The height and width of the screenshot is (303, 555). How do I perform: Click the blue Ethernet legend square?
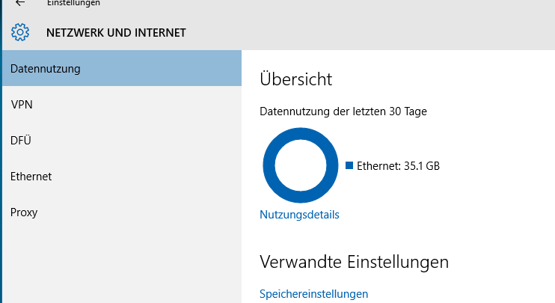[x=349, y=165]
